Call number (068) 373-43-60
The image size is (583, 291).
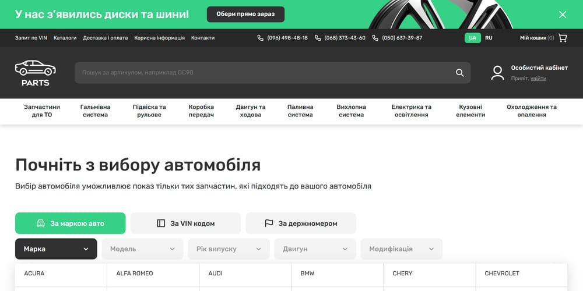(345, 38)
